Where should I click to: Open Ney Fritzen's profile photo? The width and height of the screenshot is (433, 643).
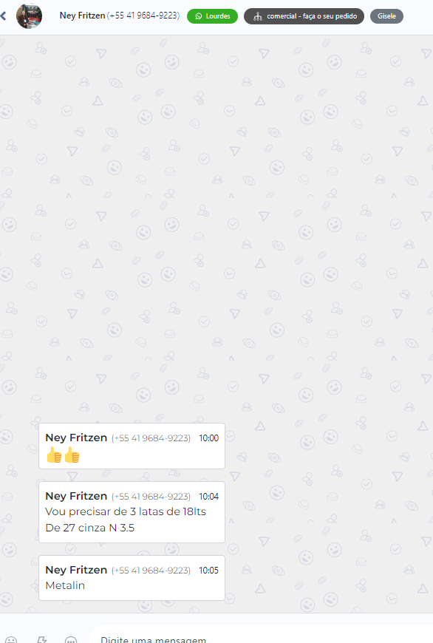pyautogui.click(x=29, y=16)
